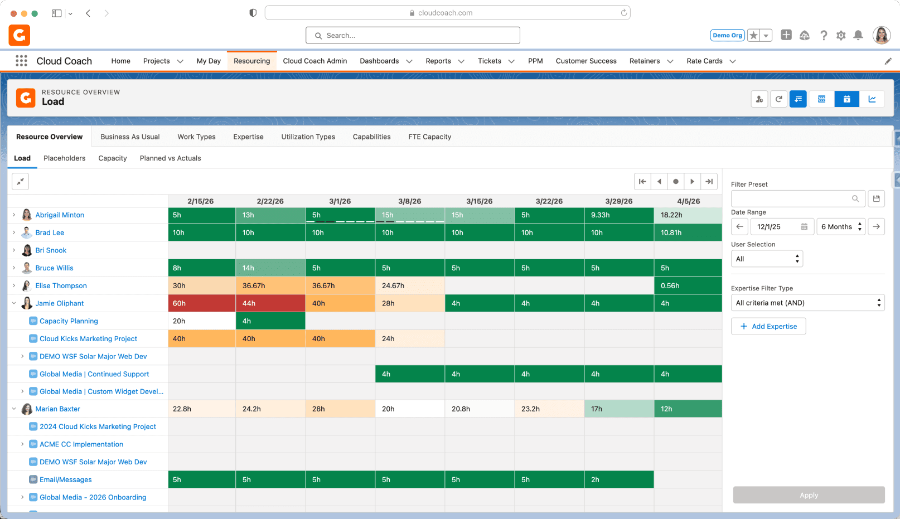
Task: Toggle the filter panel sort icon
Action: (x=798, y=99)
